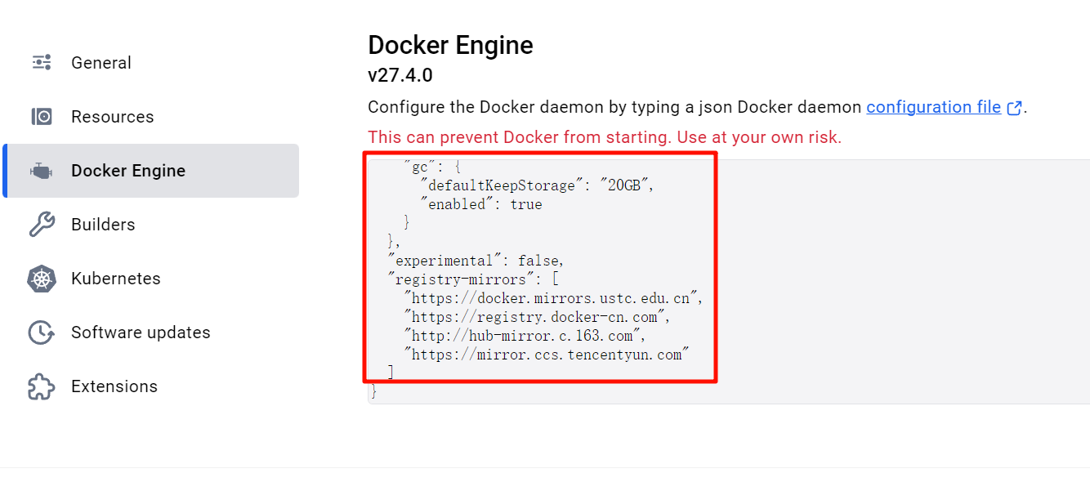Click the "experimental": false line
Image resolution: width=1090 pixels, height=482 pixels.
(x=476, y=261)
